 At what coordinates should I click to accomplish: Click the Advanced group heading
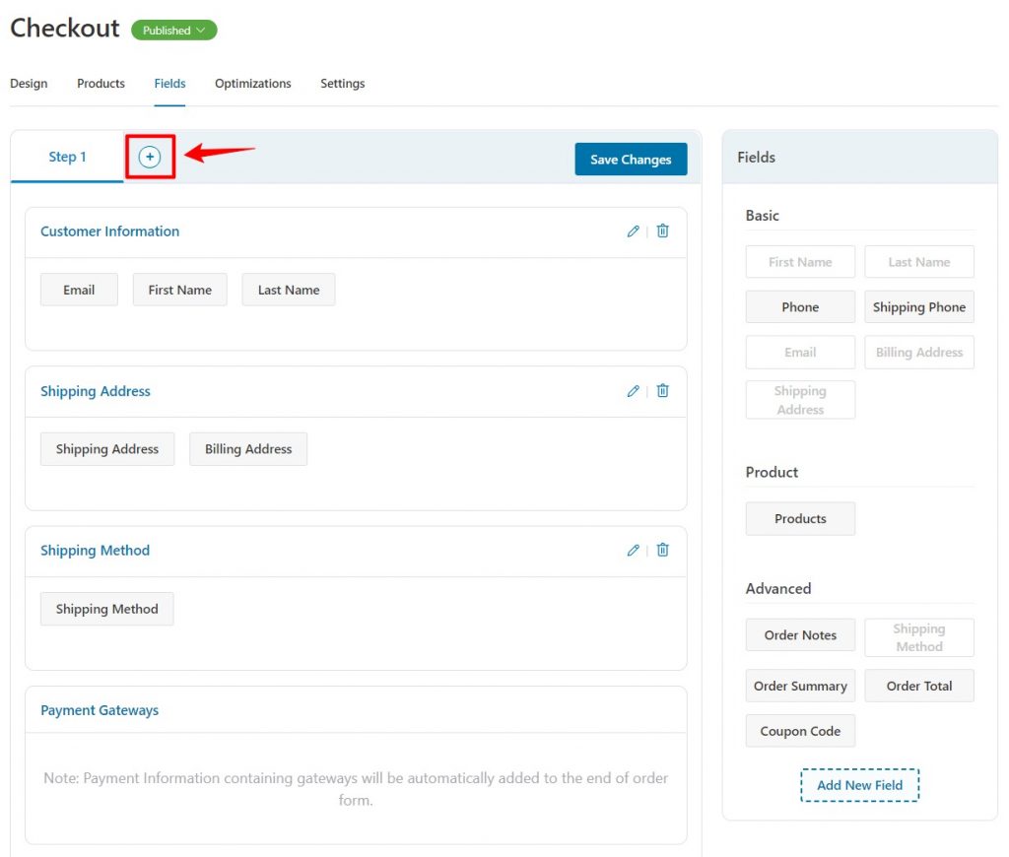point(778,589)
